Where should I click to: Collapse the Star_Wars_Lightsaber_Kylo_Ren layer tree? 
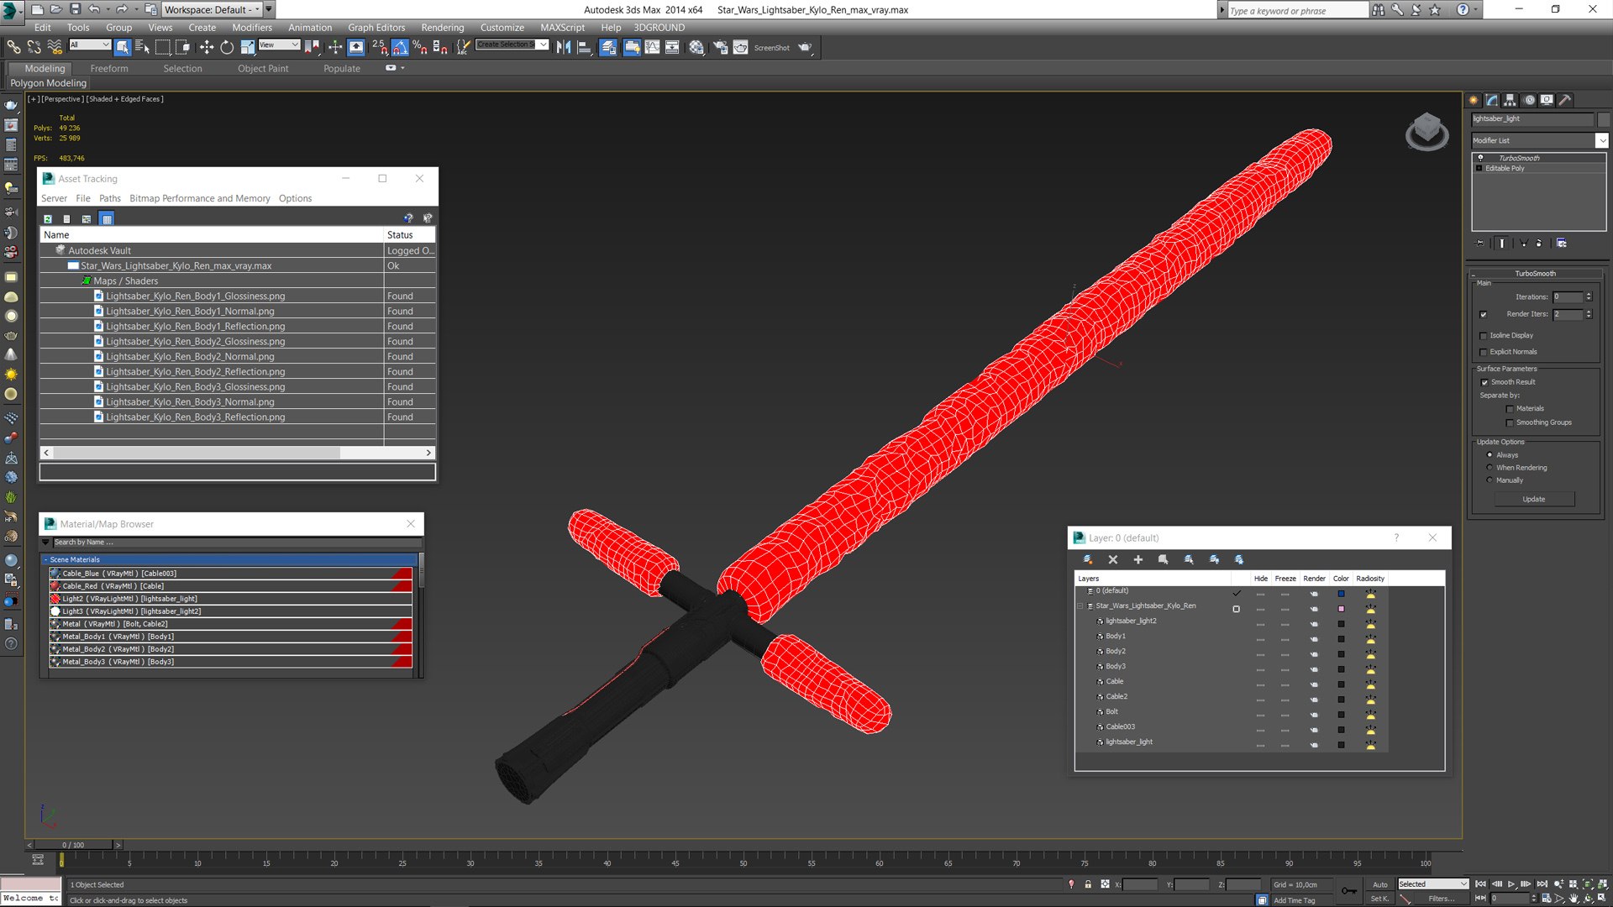tap(1080, 606)
